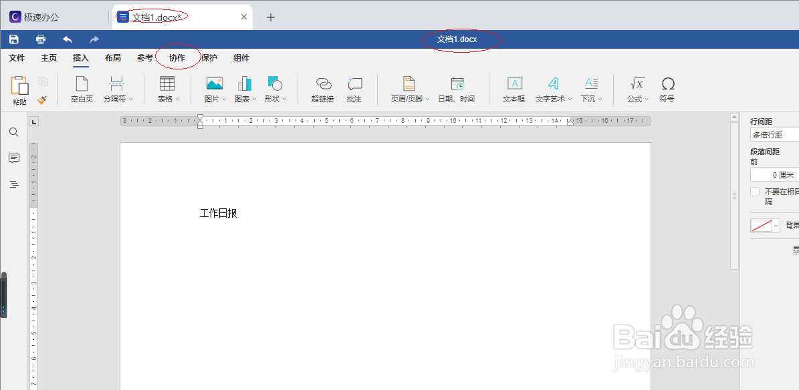The height and width of the screenshot is (390, 799).
Task: Click the format painter icon beside 粘贴
Action: pyautogui.click(x=41, y=99)
